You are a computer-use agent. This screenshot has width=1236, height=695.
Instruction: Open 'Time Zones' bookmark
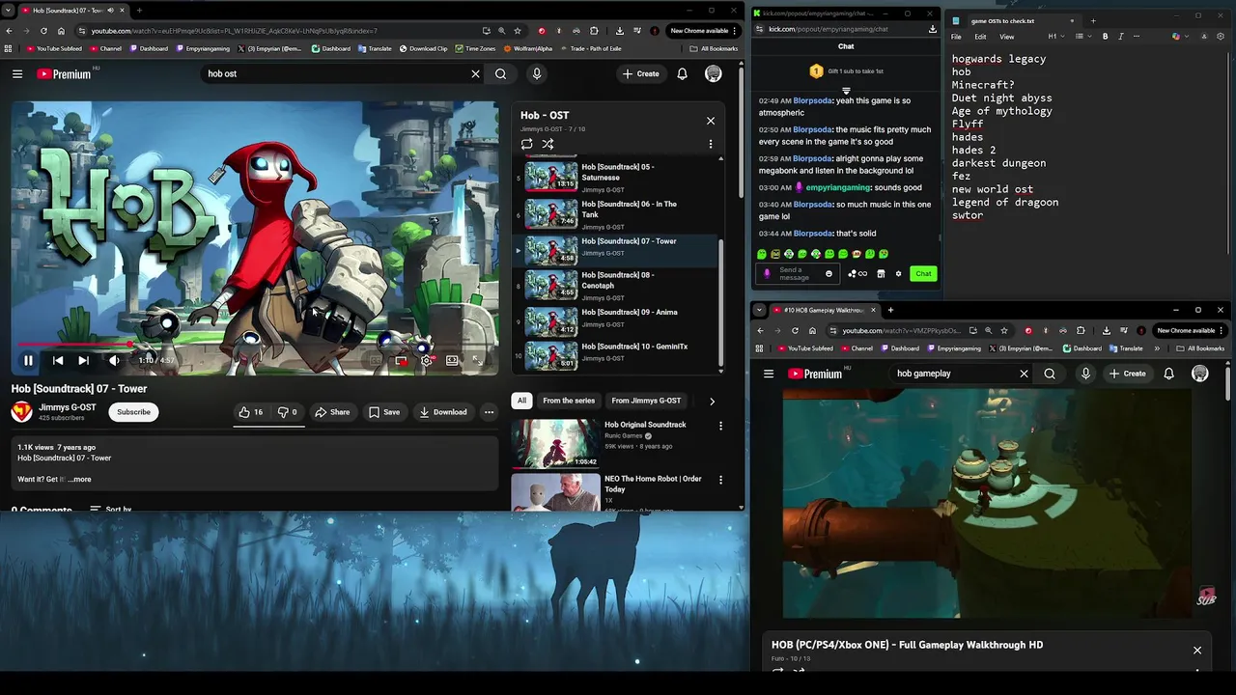475,48
